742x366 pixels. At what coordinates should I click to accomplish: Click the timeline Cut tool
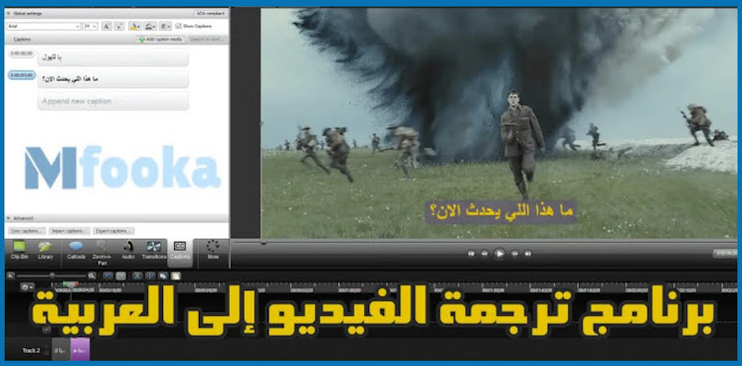click(137, 275)
